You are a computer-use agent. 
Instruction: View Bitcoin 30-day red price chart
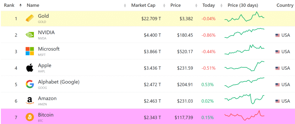[x=244, y=115]
